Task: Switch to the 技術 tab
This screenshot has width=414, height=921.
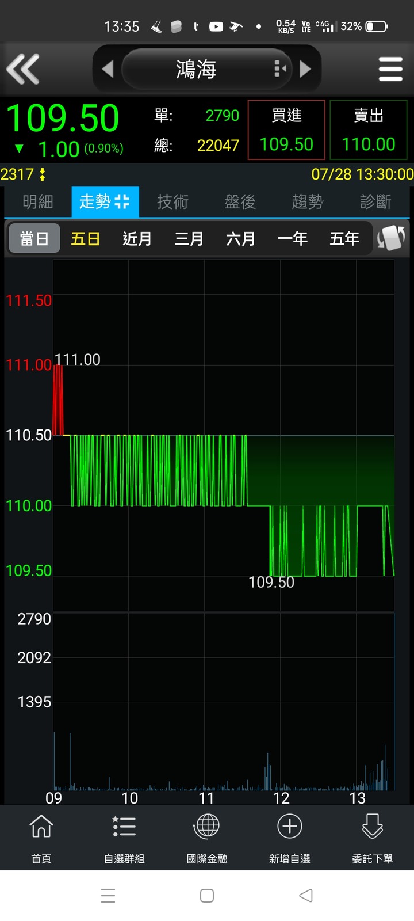Action: click(172, 201)
